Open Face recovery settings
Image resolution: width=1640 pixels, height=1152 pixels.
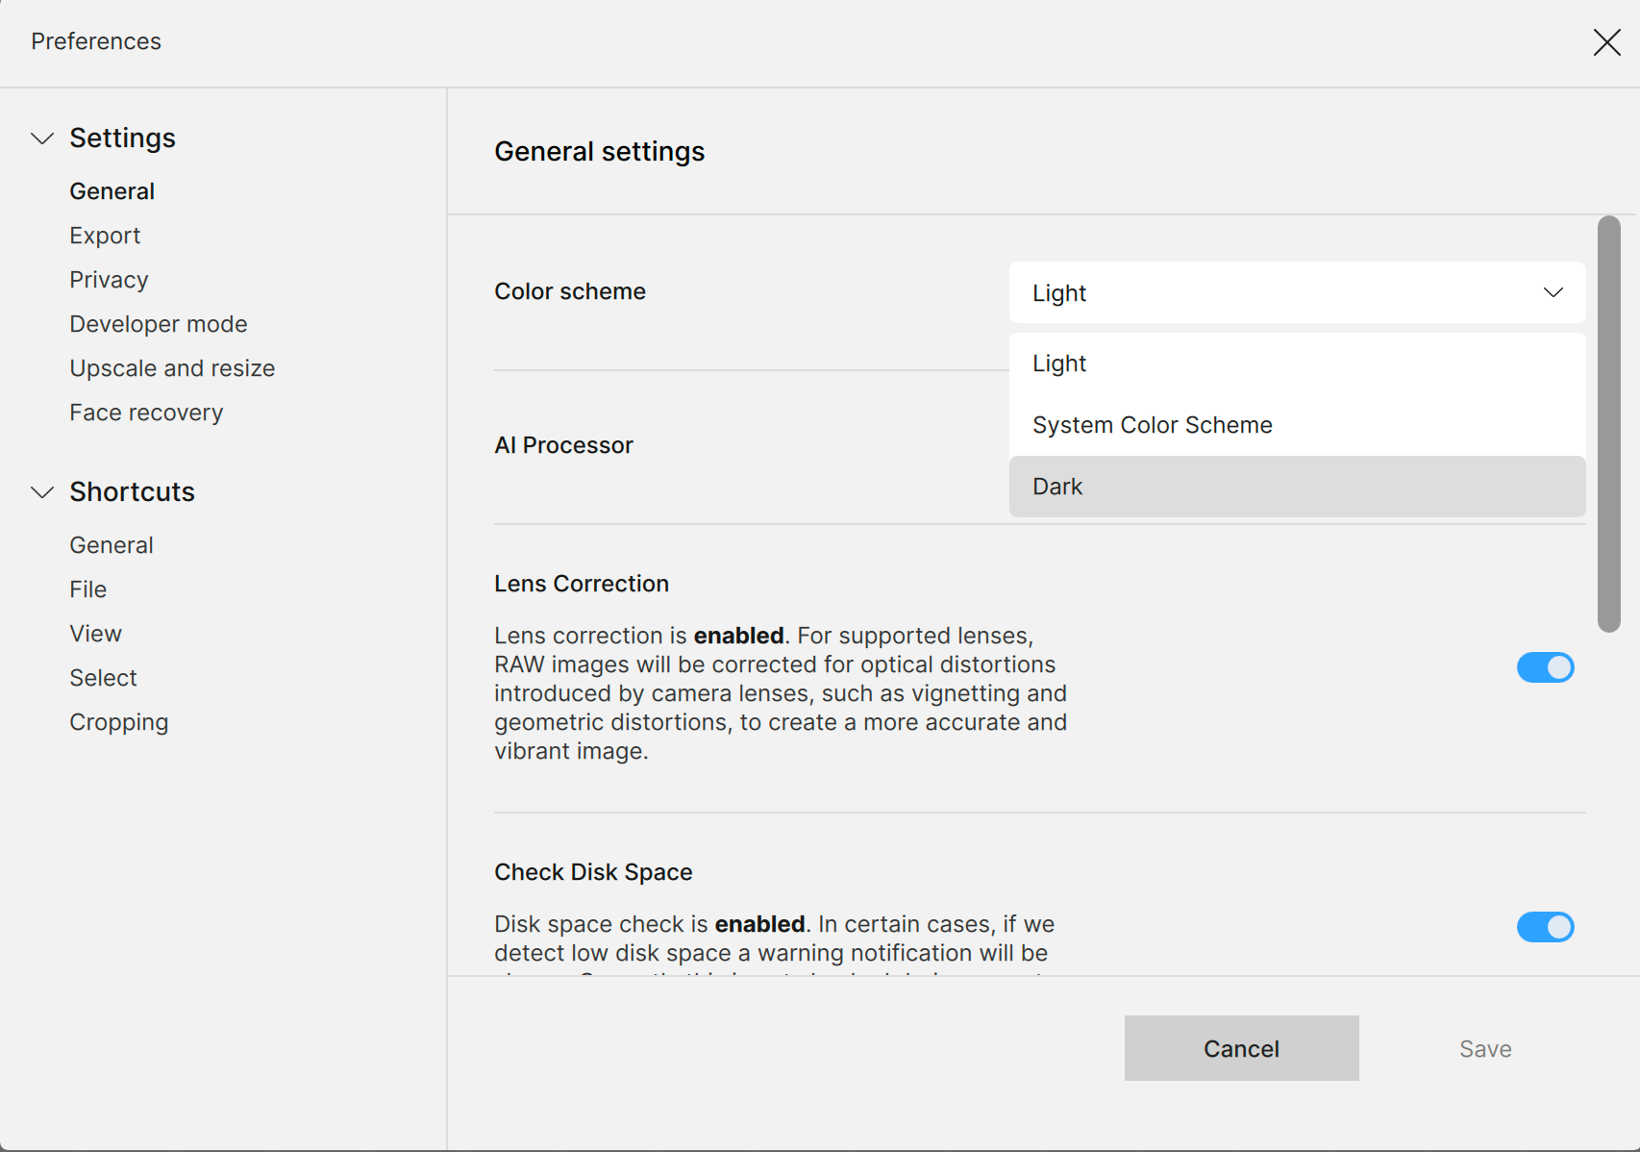[146, 413]
